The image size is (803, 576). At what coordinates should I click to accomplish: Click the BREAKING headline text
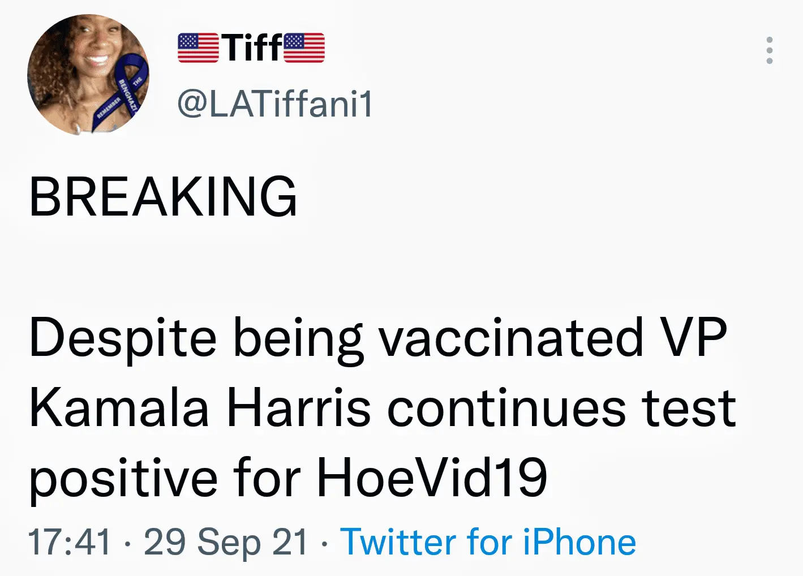(163, 196)
